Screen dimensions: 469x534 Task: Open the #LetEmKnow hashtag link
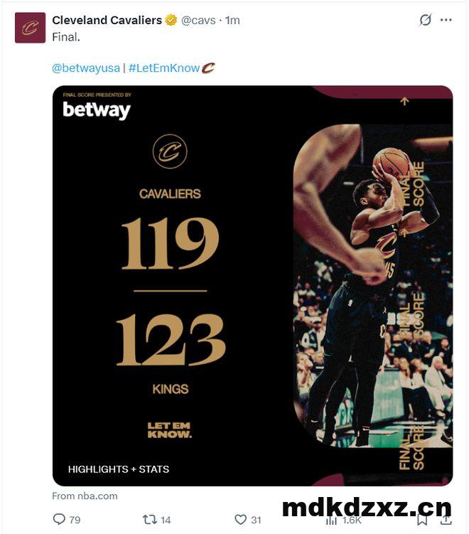[164, 68]
